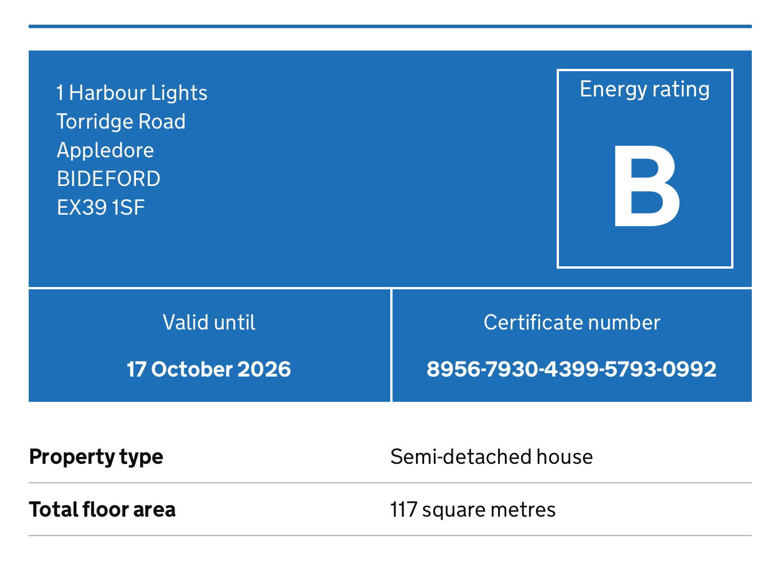Select the date 17 October 2026

(209, 369)
